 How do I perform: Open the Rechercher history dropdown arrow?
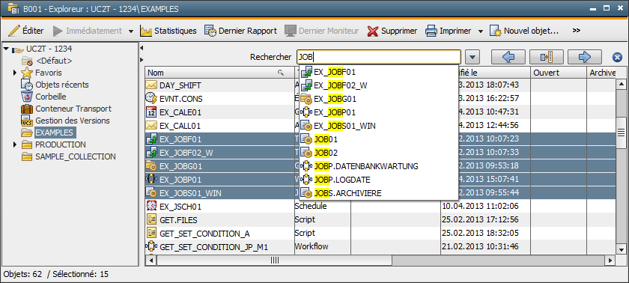(x=474, y=58)
